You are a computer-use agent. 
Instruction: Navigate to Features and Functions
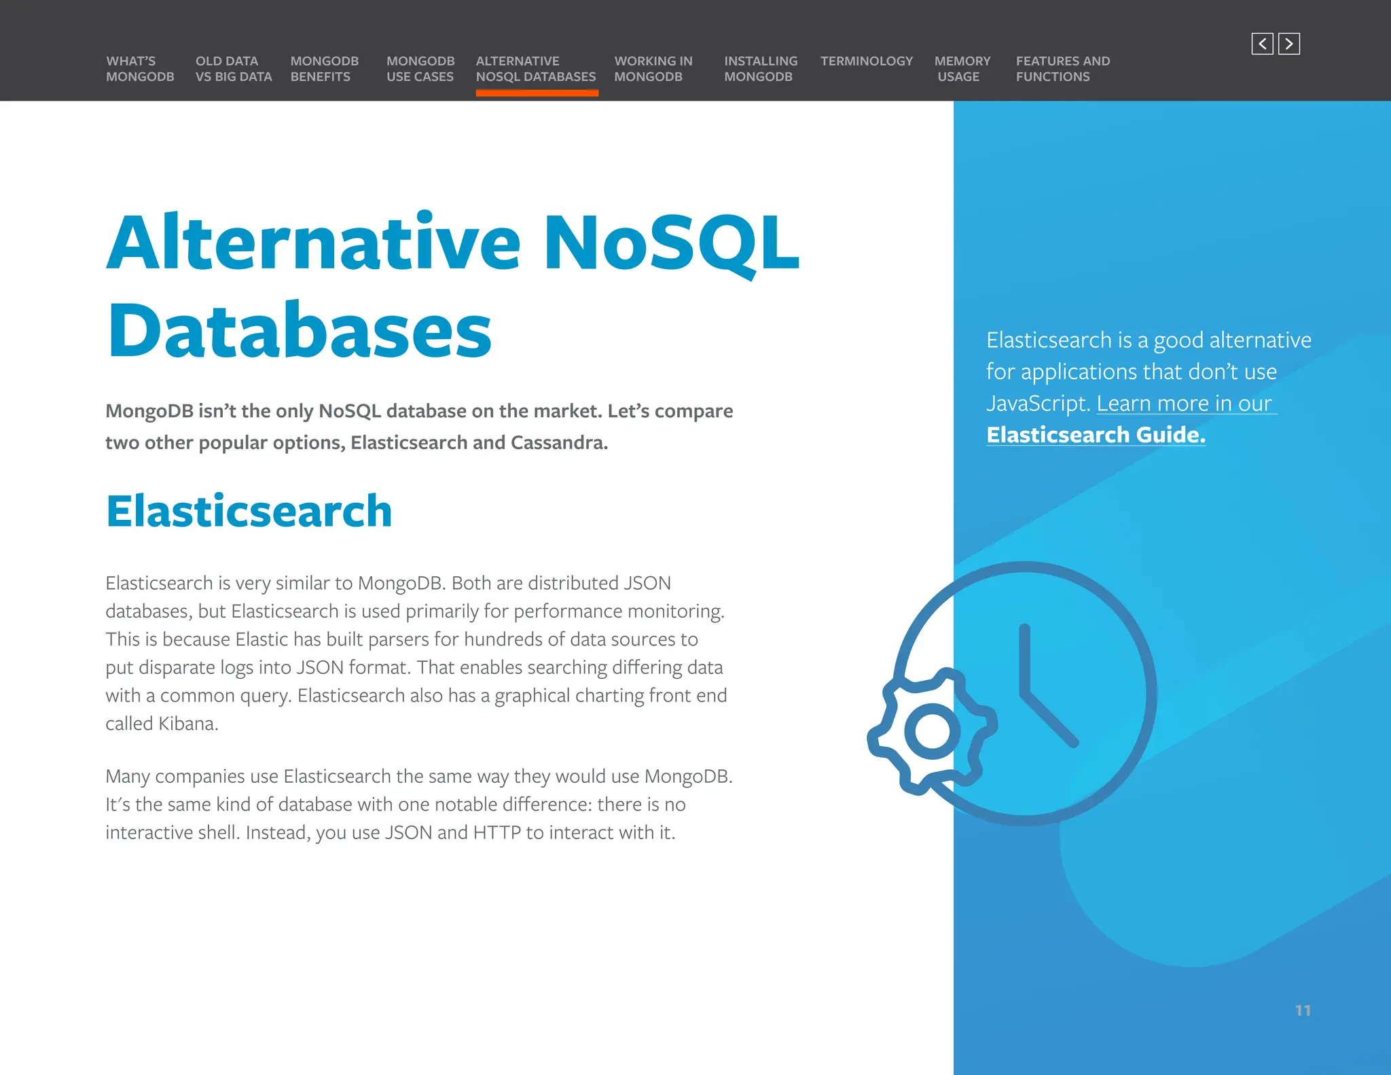click(1062, 69)
